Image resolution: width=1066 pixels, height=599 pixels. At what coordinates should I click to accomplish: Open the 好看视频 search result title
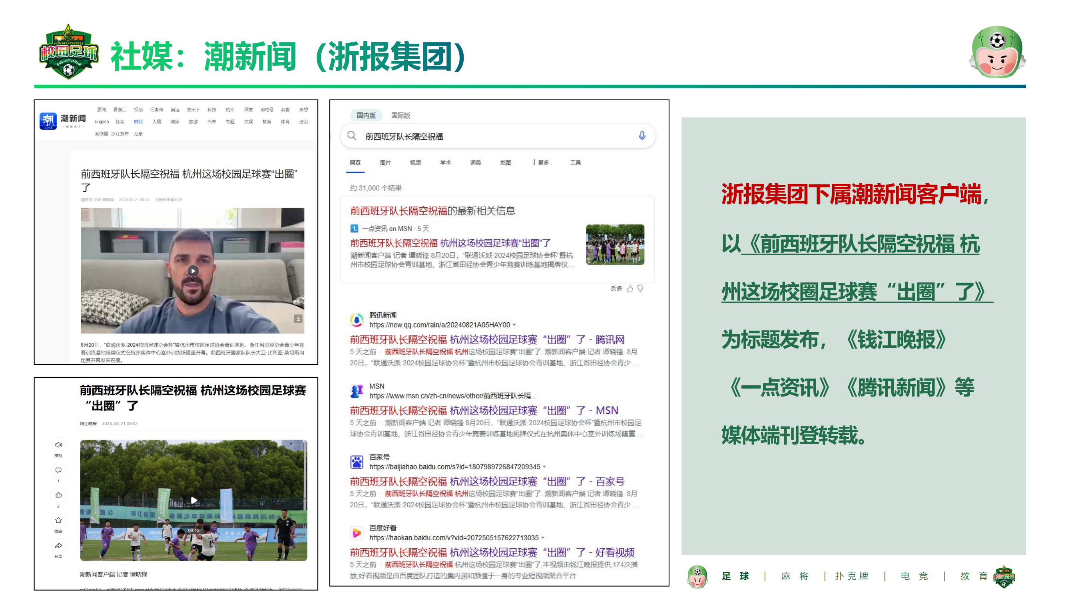point(492,552)
